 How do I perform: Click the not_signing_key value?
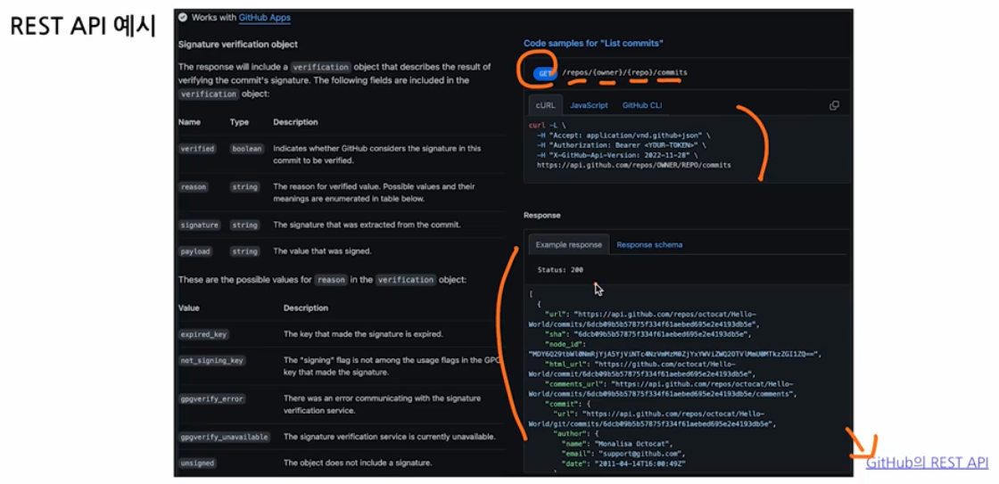click(212, 360)
